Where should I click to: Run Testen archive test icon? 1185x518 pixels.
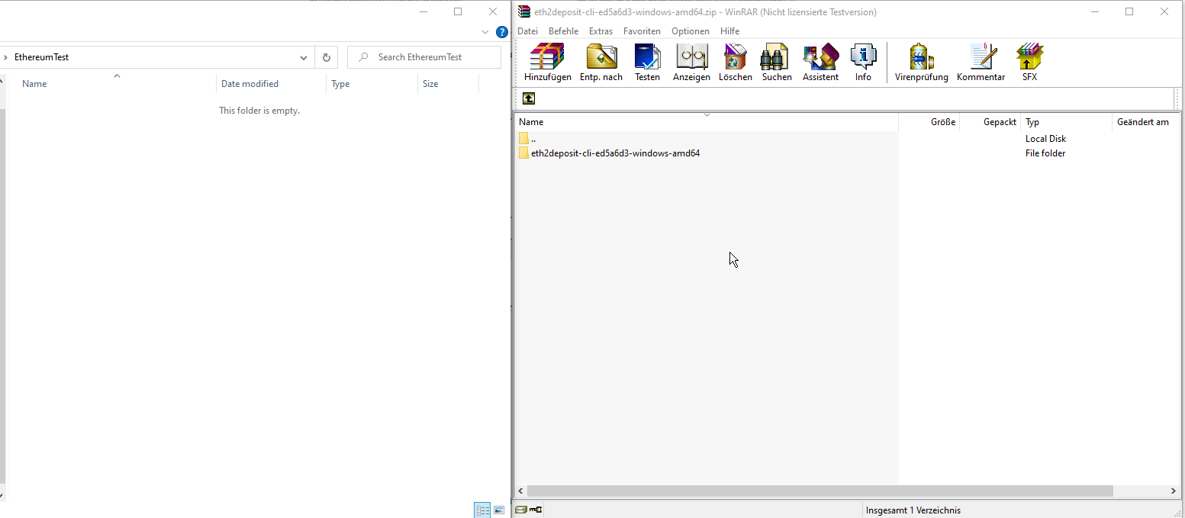pyautogui.click(x=647, y=63)
